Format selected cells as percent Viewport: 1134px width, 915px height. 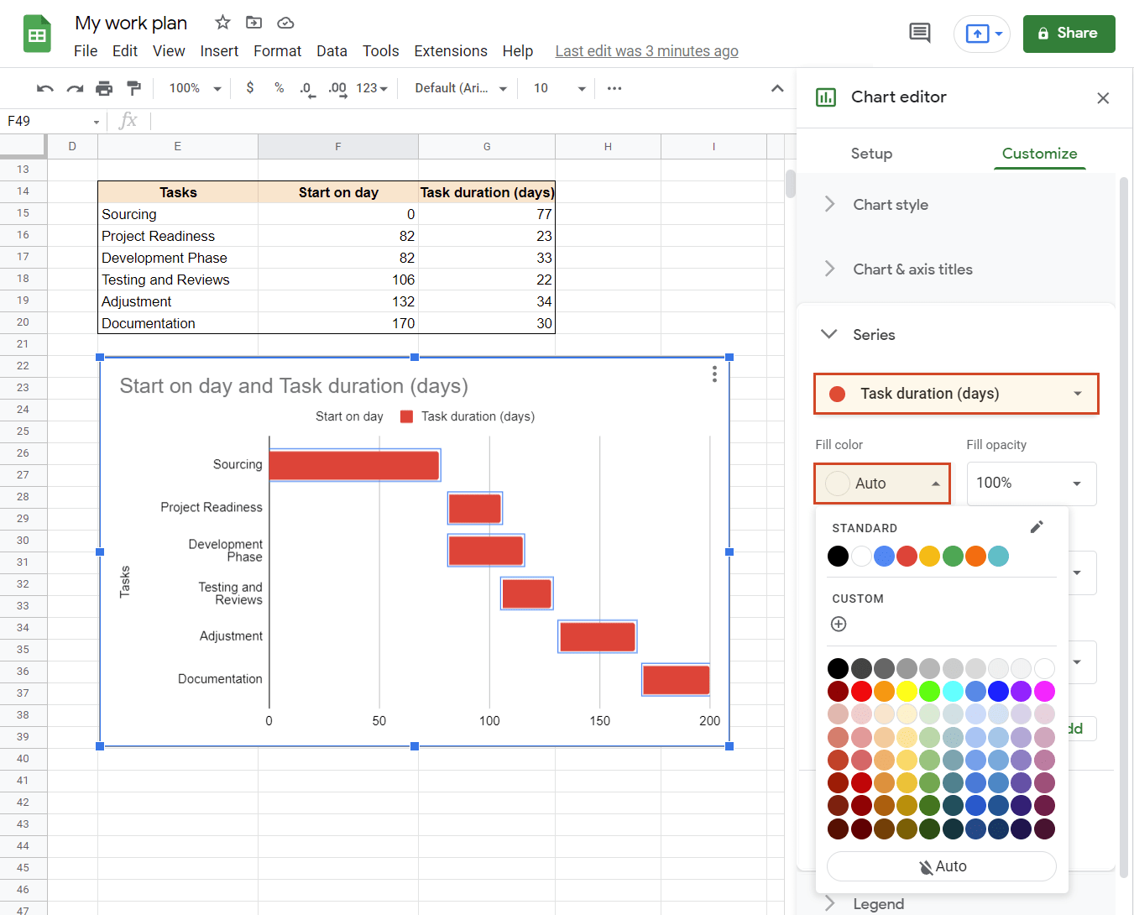pos(279,88)
